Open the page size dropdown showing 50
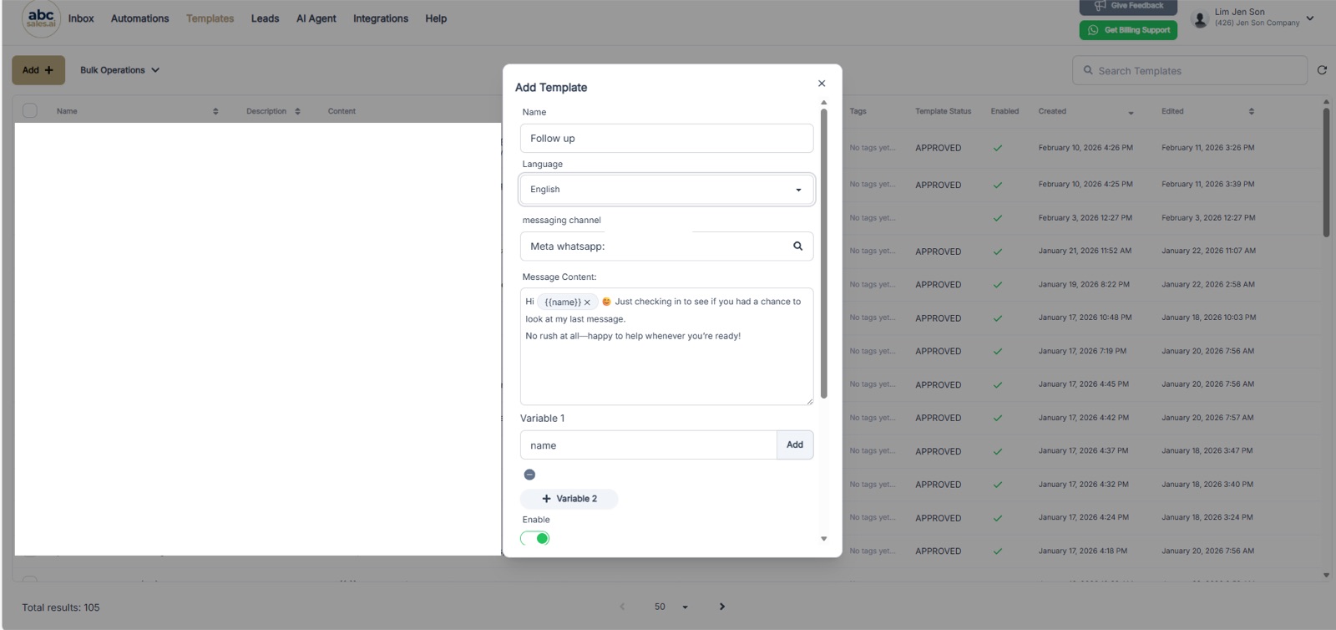 (671, 607)
